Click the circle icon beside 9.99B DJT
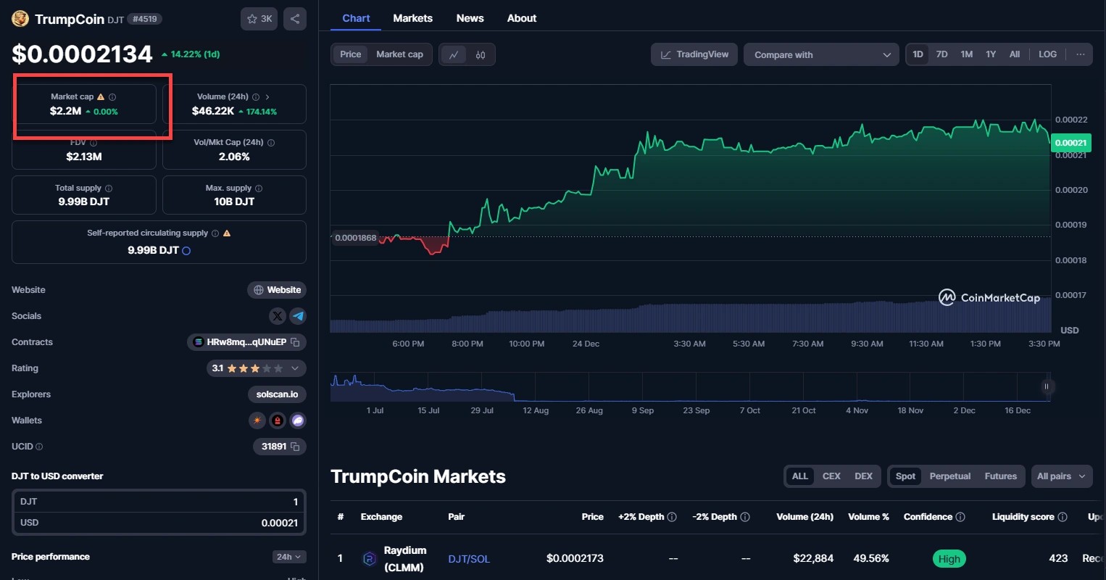This screenshot has height=580, width=1106. (x=186, y=251)
